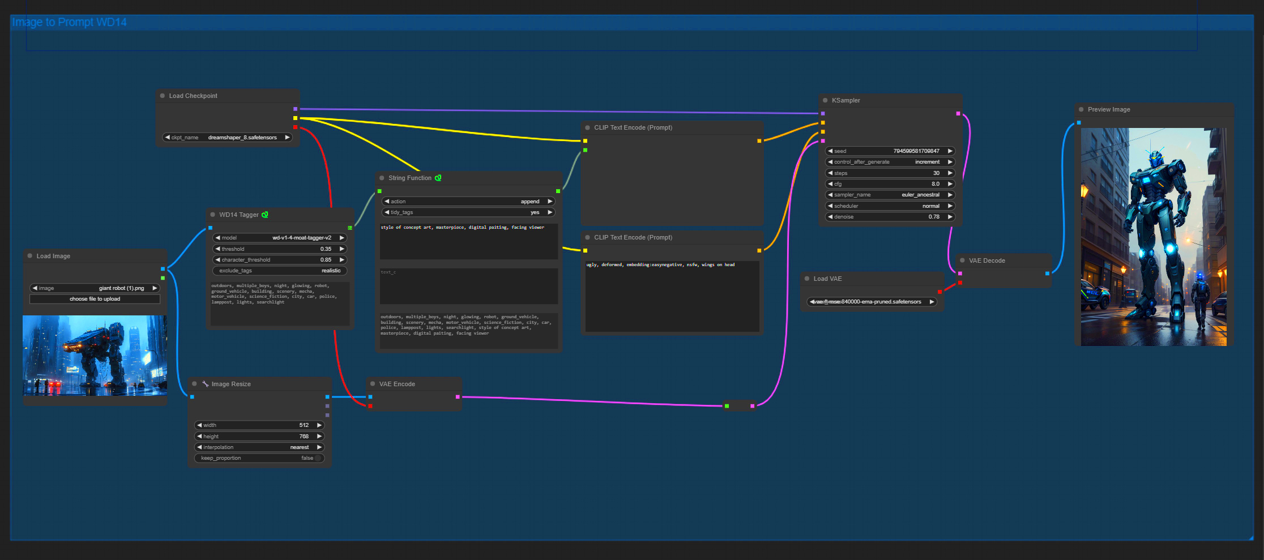
Task: Click the blue images input socket on Preview Image
Action: pos(1079,123)
